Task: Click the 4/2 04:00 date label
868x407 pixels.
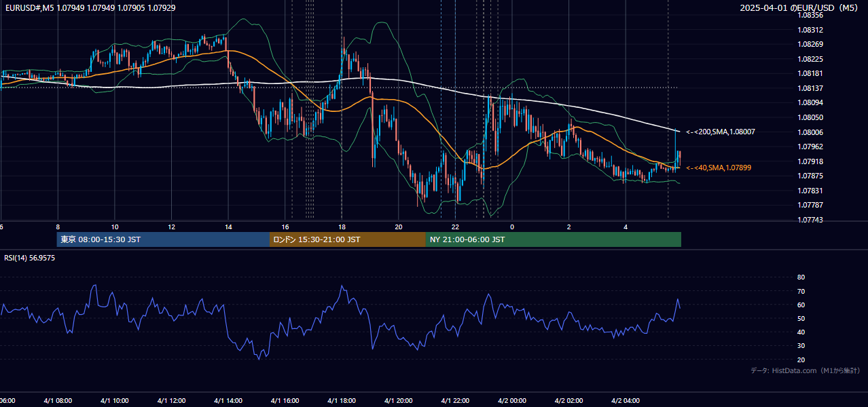Action: [626, 401]
